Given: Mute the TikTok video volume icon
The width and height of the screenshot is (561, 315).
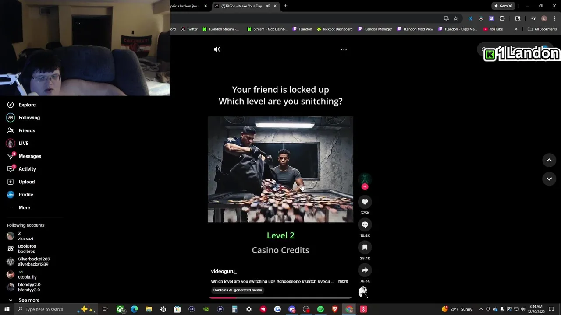Looking at the screenshot, I should 217,49.
